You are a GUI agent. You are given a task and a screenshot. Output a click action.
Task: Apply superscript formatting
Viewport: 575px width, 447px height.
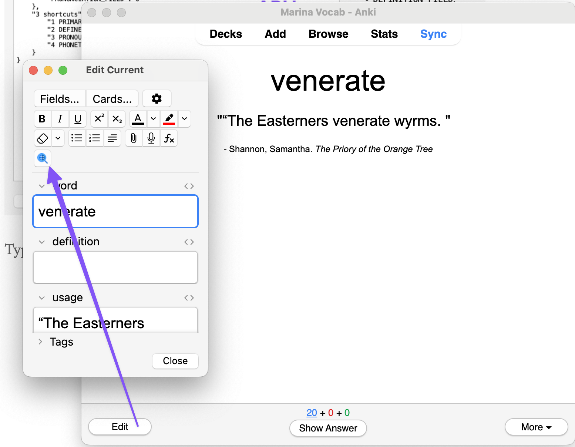(99, 119)
